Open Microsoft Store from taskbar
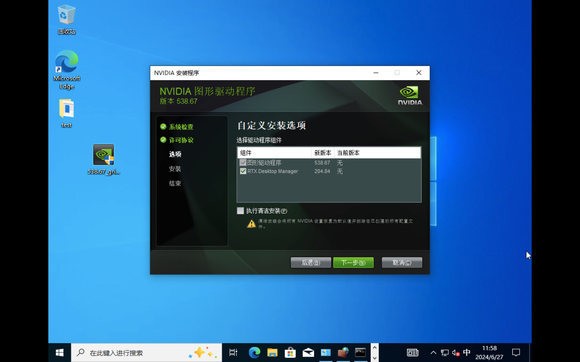This screenshot has height=362, width=580. point(290,353)
